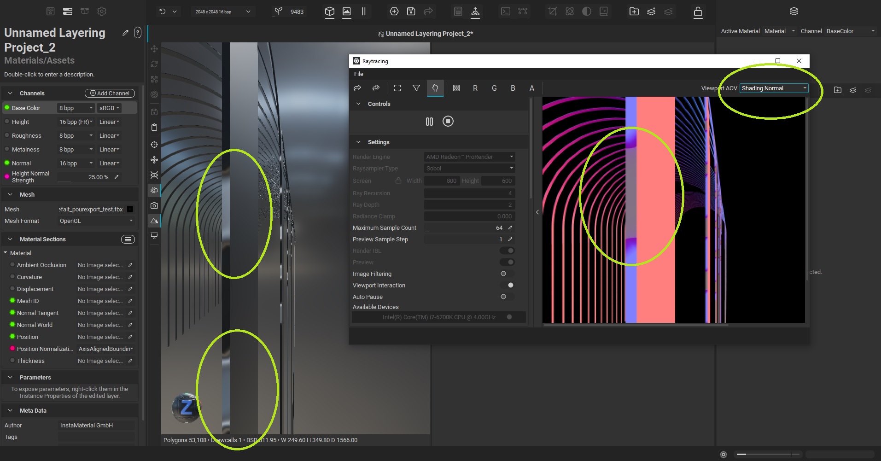Show the red channel in Raytracing toolbar
This screenshot has width=881, height=461.
pos(475,88)
